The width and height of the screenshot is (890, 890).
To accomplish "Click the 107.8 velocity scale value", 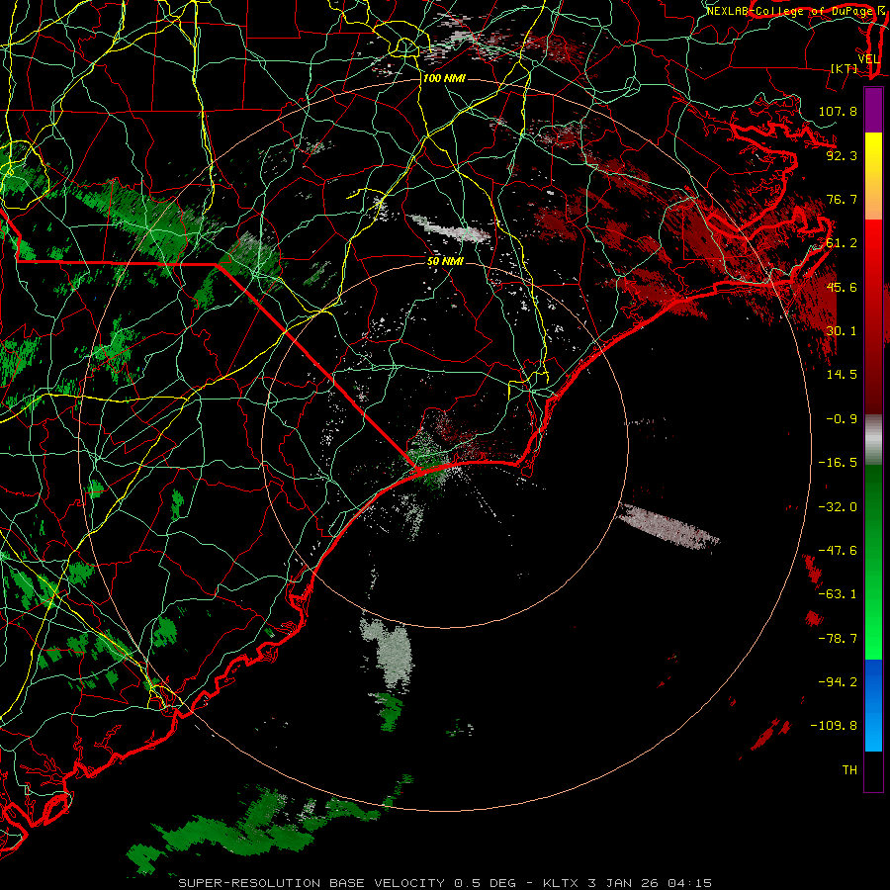I will click(x=838, y=111).
